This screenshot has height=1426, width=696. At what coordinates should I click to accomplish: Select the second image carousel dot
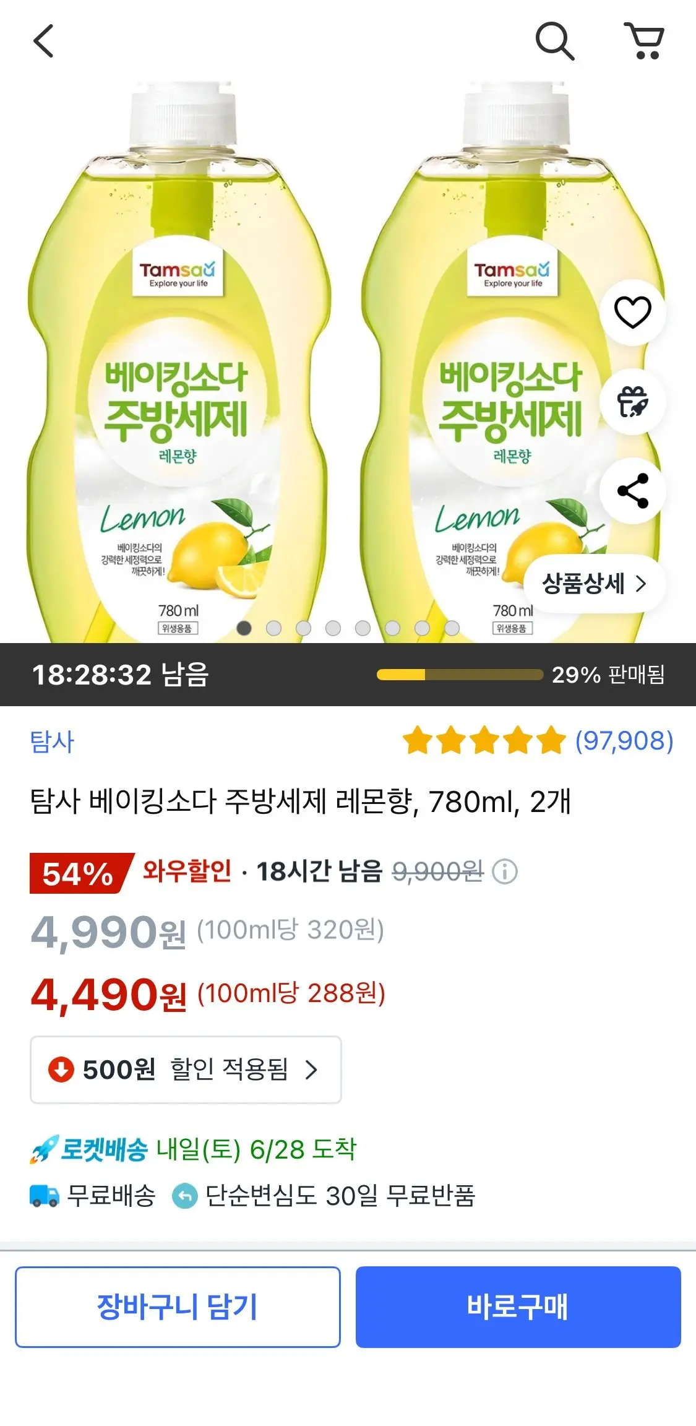pyautogui.click(x=273, y=628)
